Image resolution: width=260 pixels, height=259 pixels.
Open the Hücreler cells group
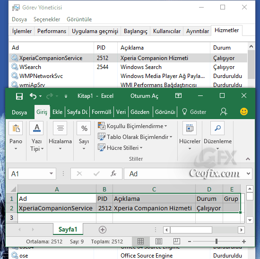[x=190, y=136]
